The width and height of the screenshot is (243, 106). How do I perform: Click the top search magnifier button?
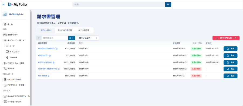point(168,5)
